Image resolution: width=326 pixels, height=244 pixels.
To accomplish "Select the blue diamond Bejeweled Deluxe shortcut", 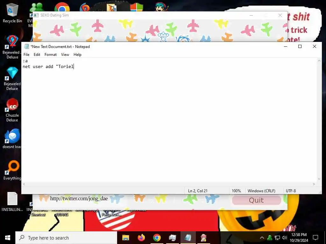I will (x=12, y=78).
